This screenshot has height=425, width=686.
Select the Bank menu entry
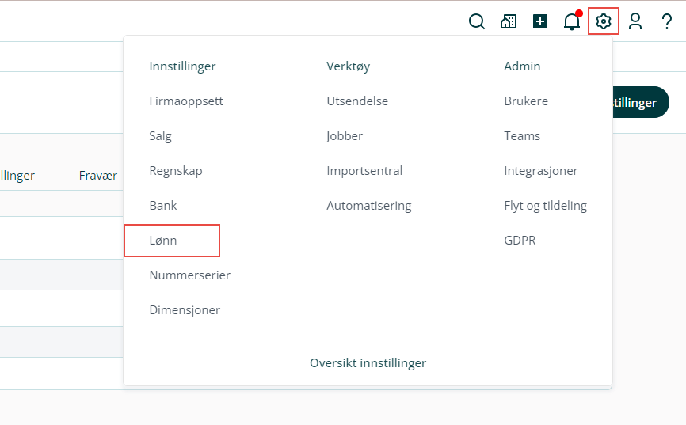click(163, 206)
